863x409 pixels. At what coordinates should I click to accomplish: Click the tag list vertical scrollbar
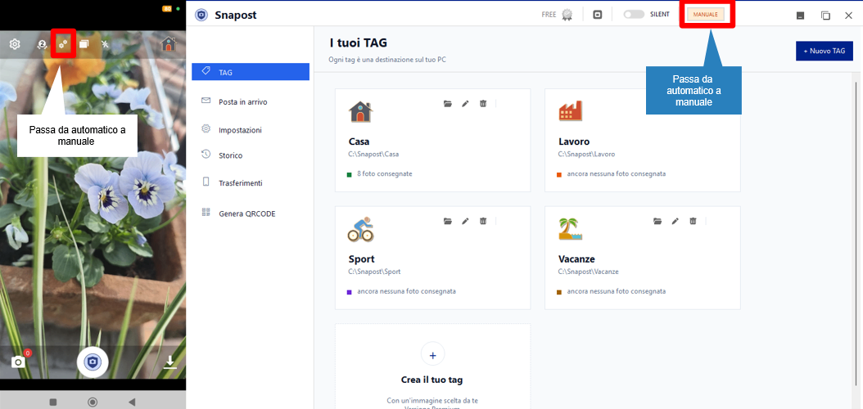(856, 234)
